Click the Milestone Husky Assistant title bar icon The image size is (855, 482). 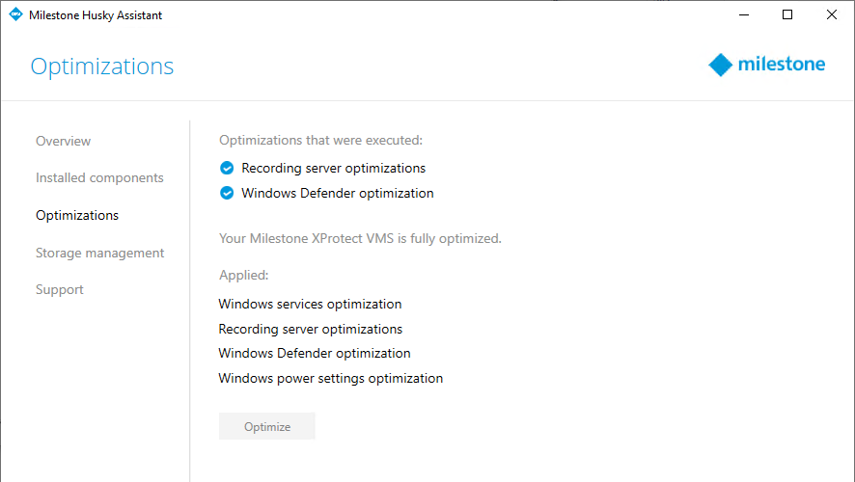(x=14, y=14)
